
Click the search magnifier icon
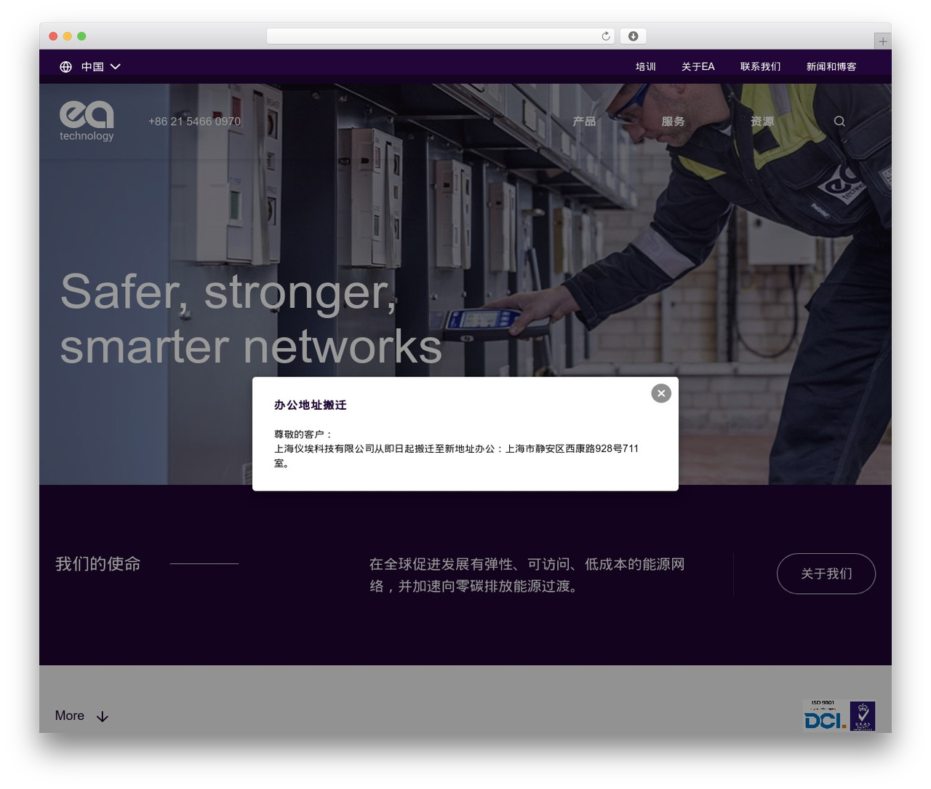[839, 122]
